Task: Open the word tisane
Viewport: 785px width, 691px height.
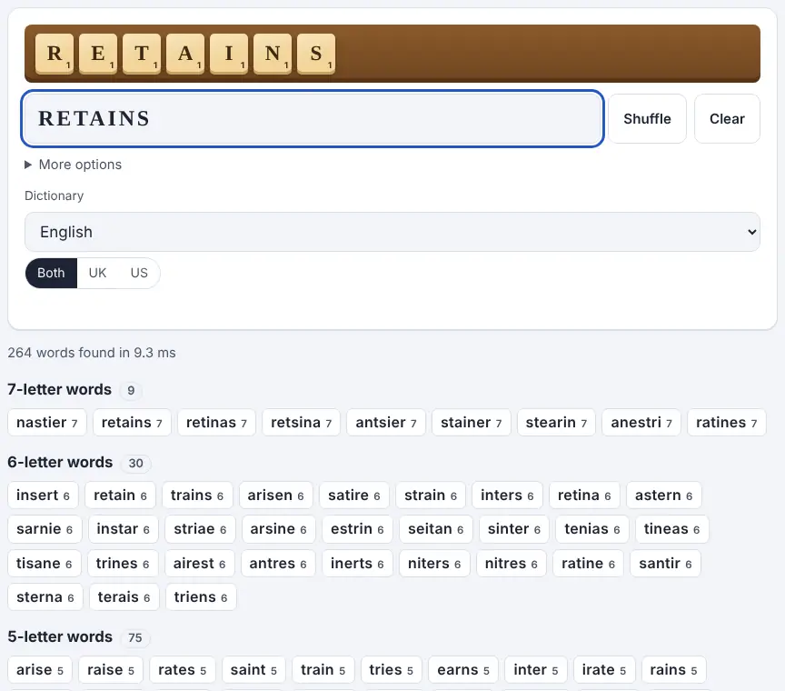Action: click(x=44, y=563)
